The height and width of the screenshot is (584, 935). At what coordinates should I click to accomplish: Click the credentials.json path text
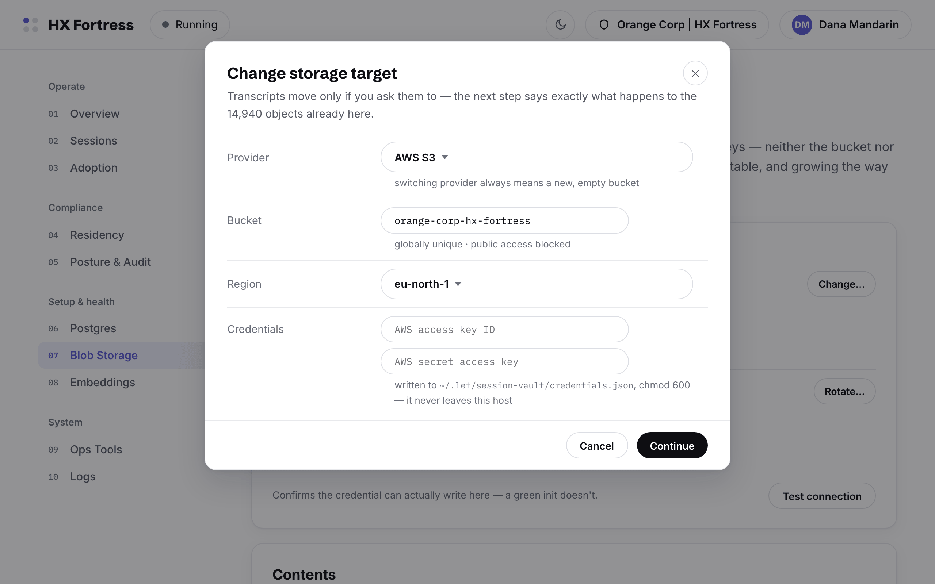(536, 385)
